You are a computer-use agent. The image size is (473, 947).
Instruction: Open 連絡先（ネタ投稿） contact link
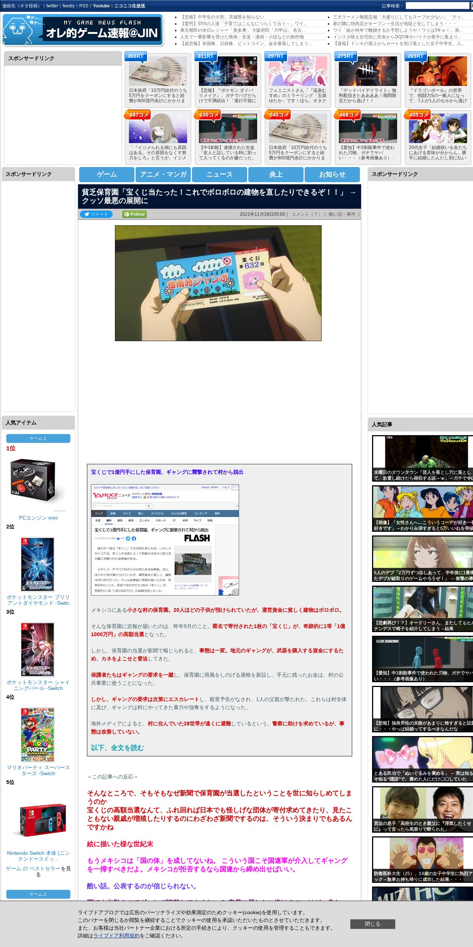tap(22, 6)
